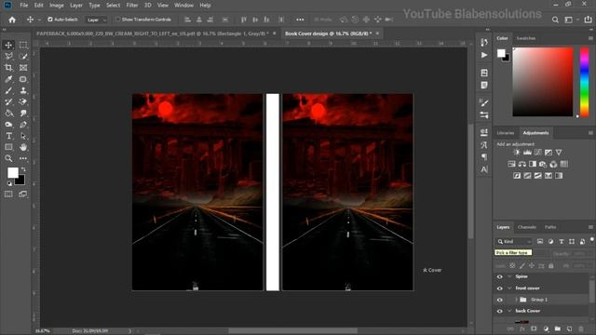Swap foreground and background colors arrow
596x335 pixels.
(x=23, y=169)
